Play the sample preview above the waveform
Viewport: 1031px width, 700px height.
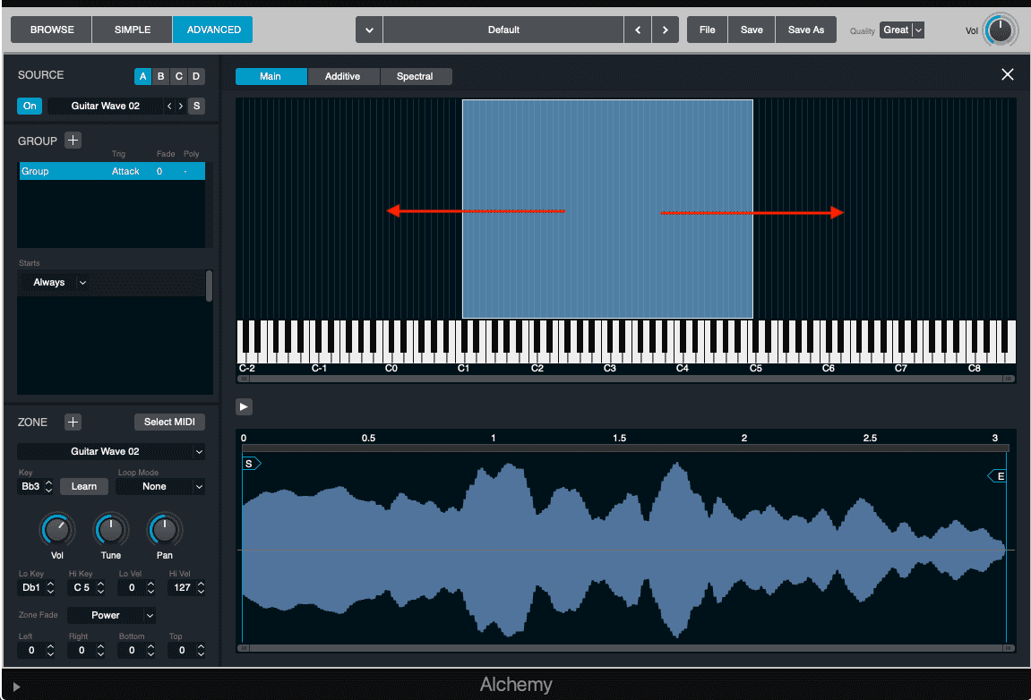(x=244, y=407)
